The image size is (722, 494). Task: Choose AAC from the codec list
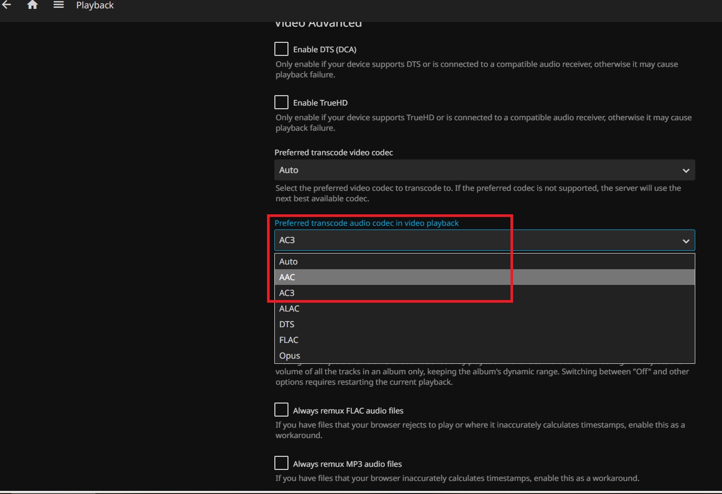click(x=287, y=277)
